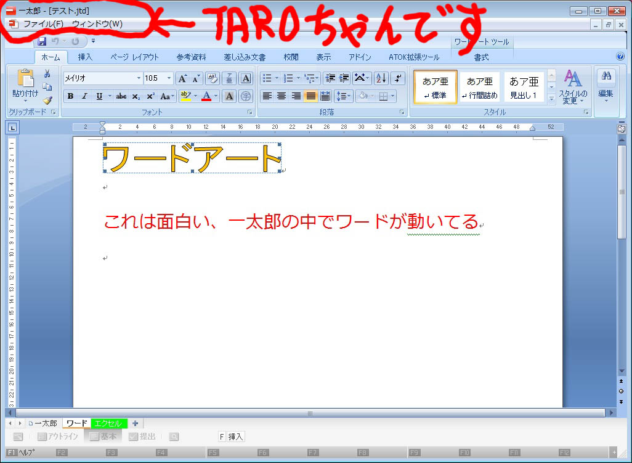Click the Enclose Characters (字) icon
The image size is (632, 463).
tap(246, 96)
